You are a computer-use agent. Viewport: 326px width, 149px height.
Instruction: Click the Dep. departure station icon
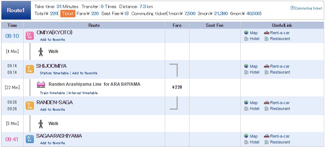coord(30,35)
